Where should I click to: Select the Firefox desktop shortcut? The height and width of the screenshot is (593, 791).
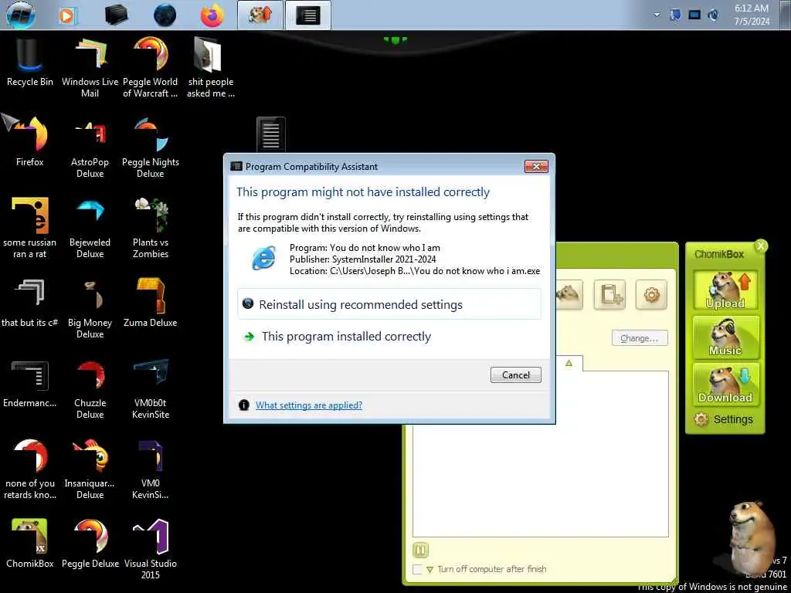[x=29, y=141]
